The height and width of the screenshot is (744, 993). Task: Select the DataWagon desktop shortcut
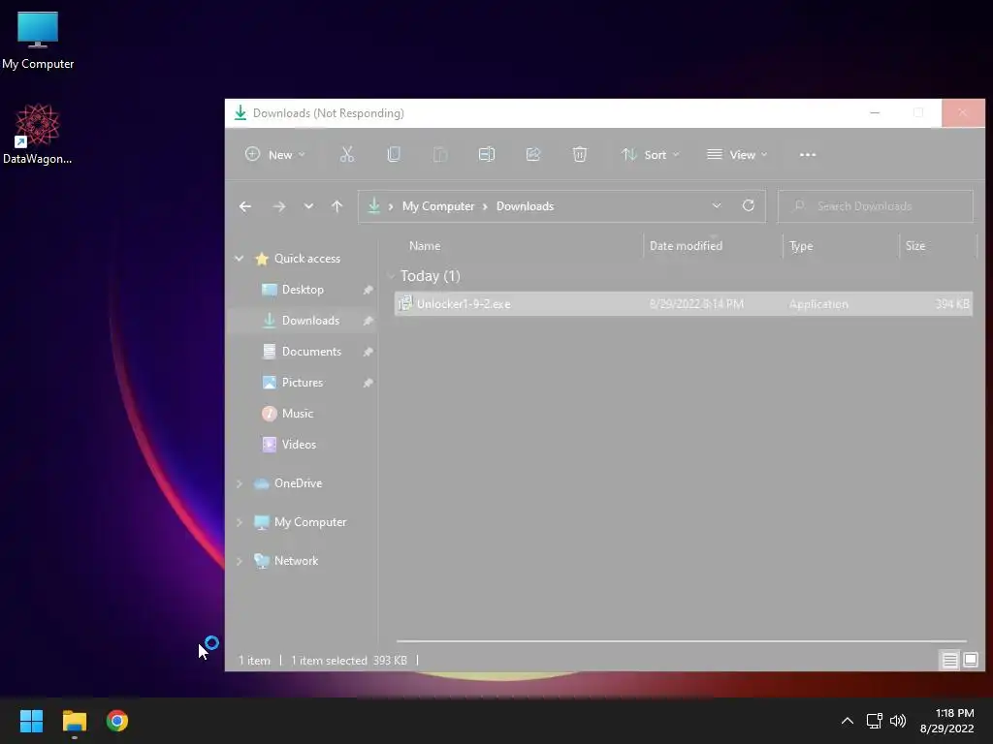click(x=38, y=134)
